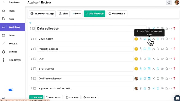Open Workflow Settings
The image size is (180, 101).
click(x=42, y=13)
